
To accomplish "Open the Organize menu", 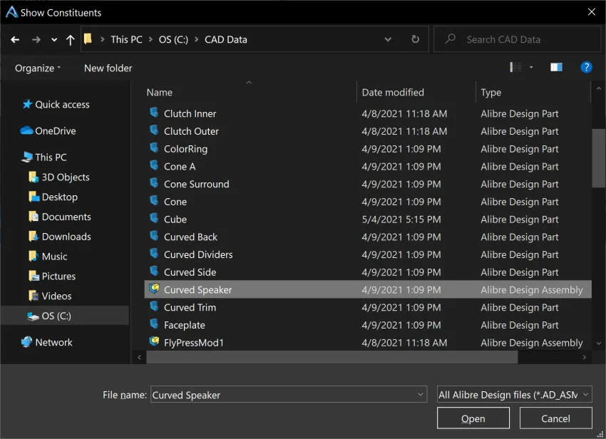I will pyautogui.click(x=38, y=68).
